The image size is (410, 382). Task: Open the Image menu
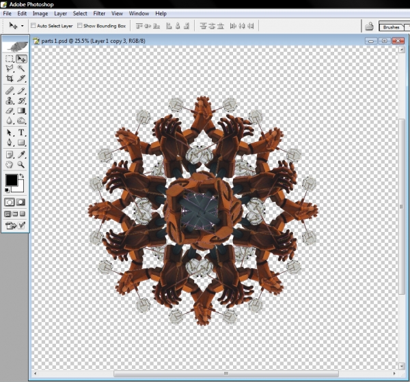coord(40,14)
